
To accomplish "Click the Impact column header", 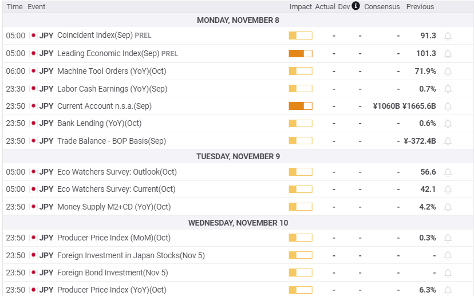I will 301,7.
